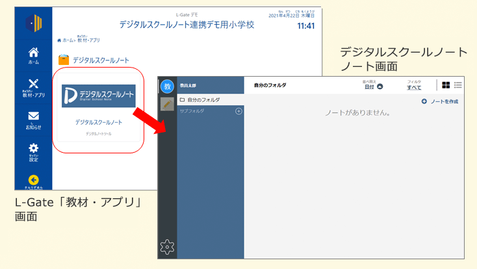
Task: Add a subfolder with the plus icon
Action: 238,111
